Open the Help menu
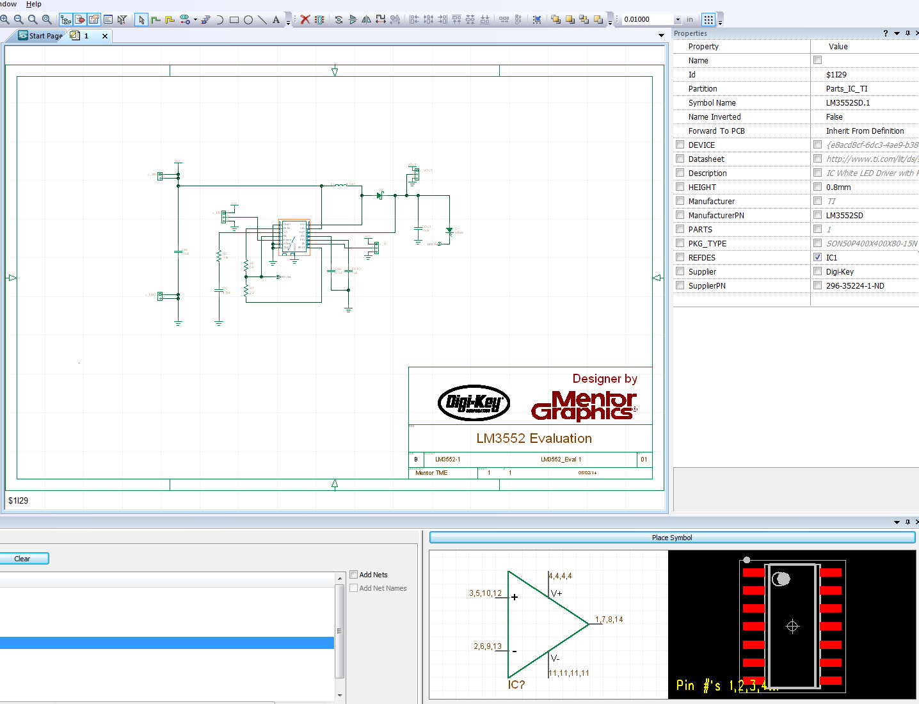Screen dimensions: 919x704 (34, 4)
